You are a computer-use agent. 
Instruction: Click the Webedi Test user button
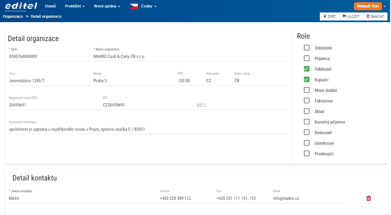click(368, 6)
